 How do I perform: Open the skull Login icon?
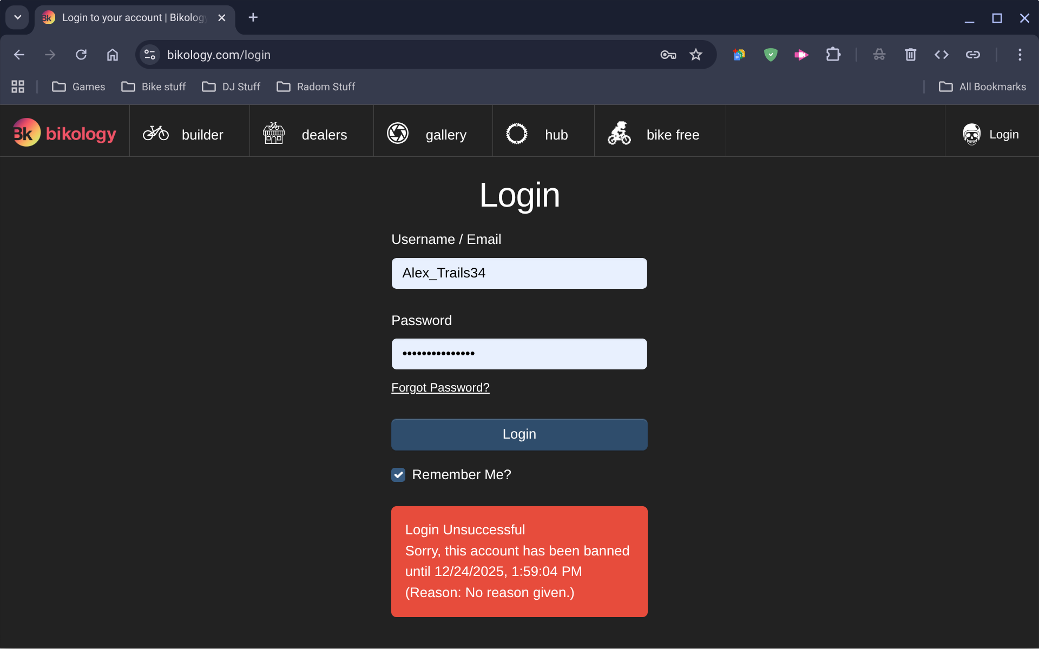pos(972,134)
